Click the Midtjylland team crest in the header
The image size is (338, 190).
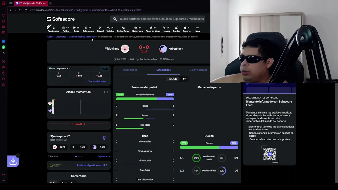(x=125, y=49)
